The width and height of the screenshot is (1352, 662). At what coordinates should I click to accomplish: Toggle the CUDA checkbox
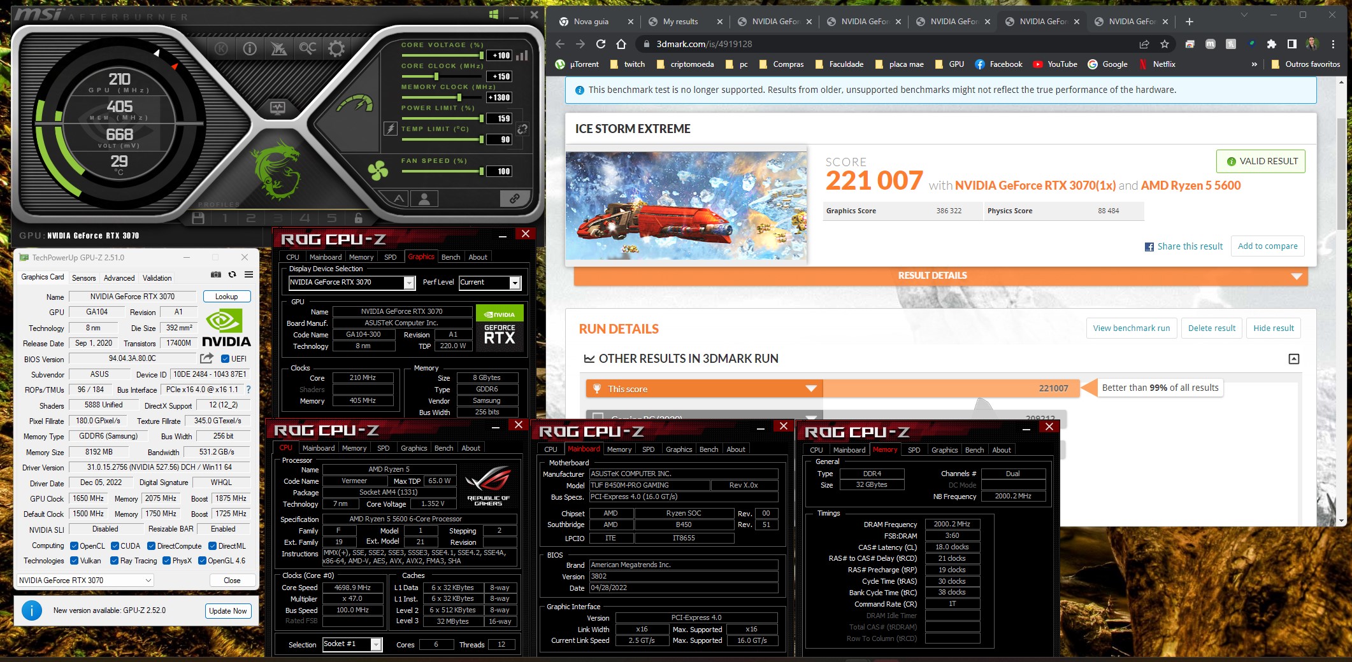pos(115,546)
